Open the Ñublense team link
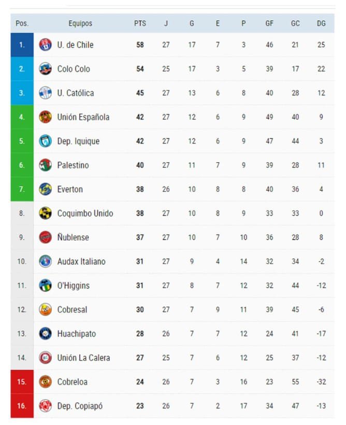Screen dimensions: 346x425 click(73, 237)
